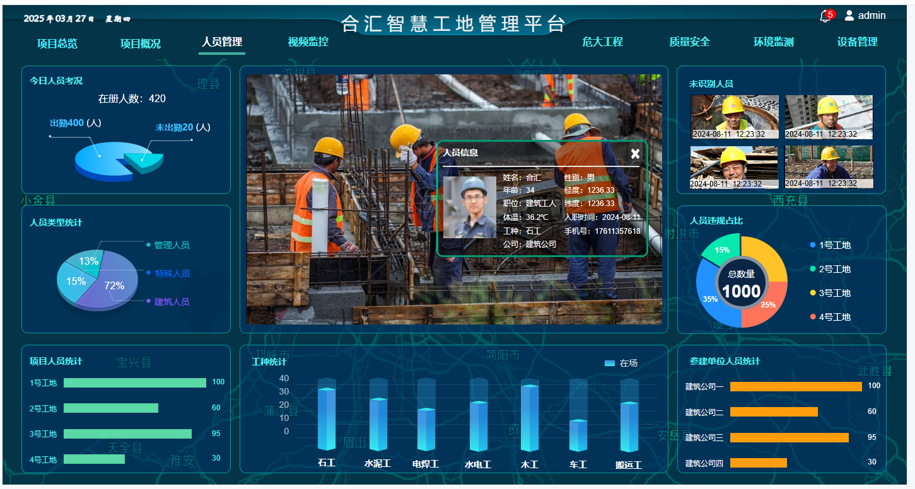Click the notification bell icon
Screen dimensions: 915x489
(825, 17)
